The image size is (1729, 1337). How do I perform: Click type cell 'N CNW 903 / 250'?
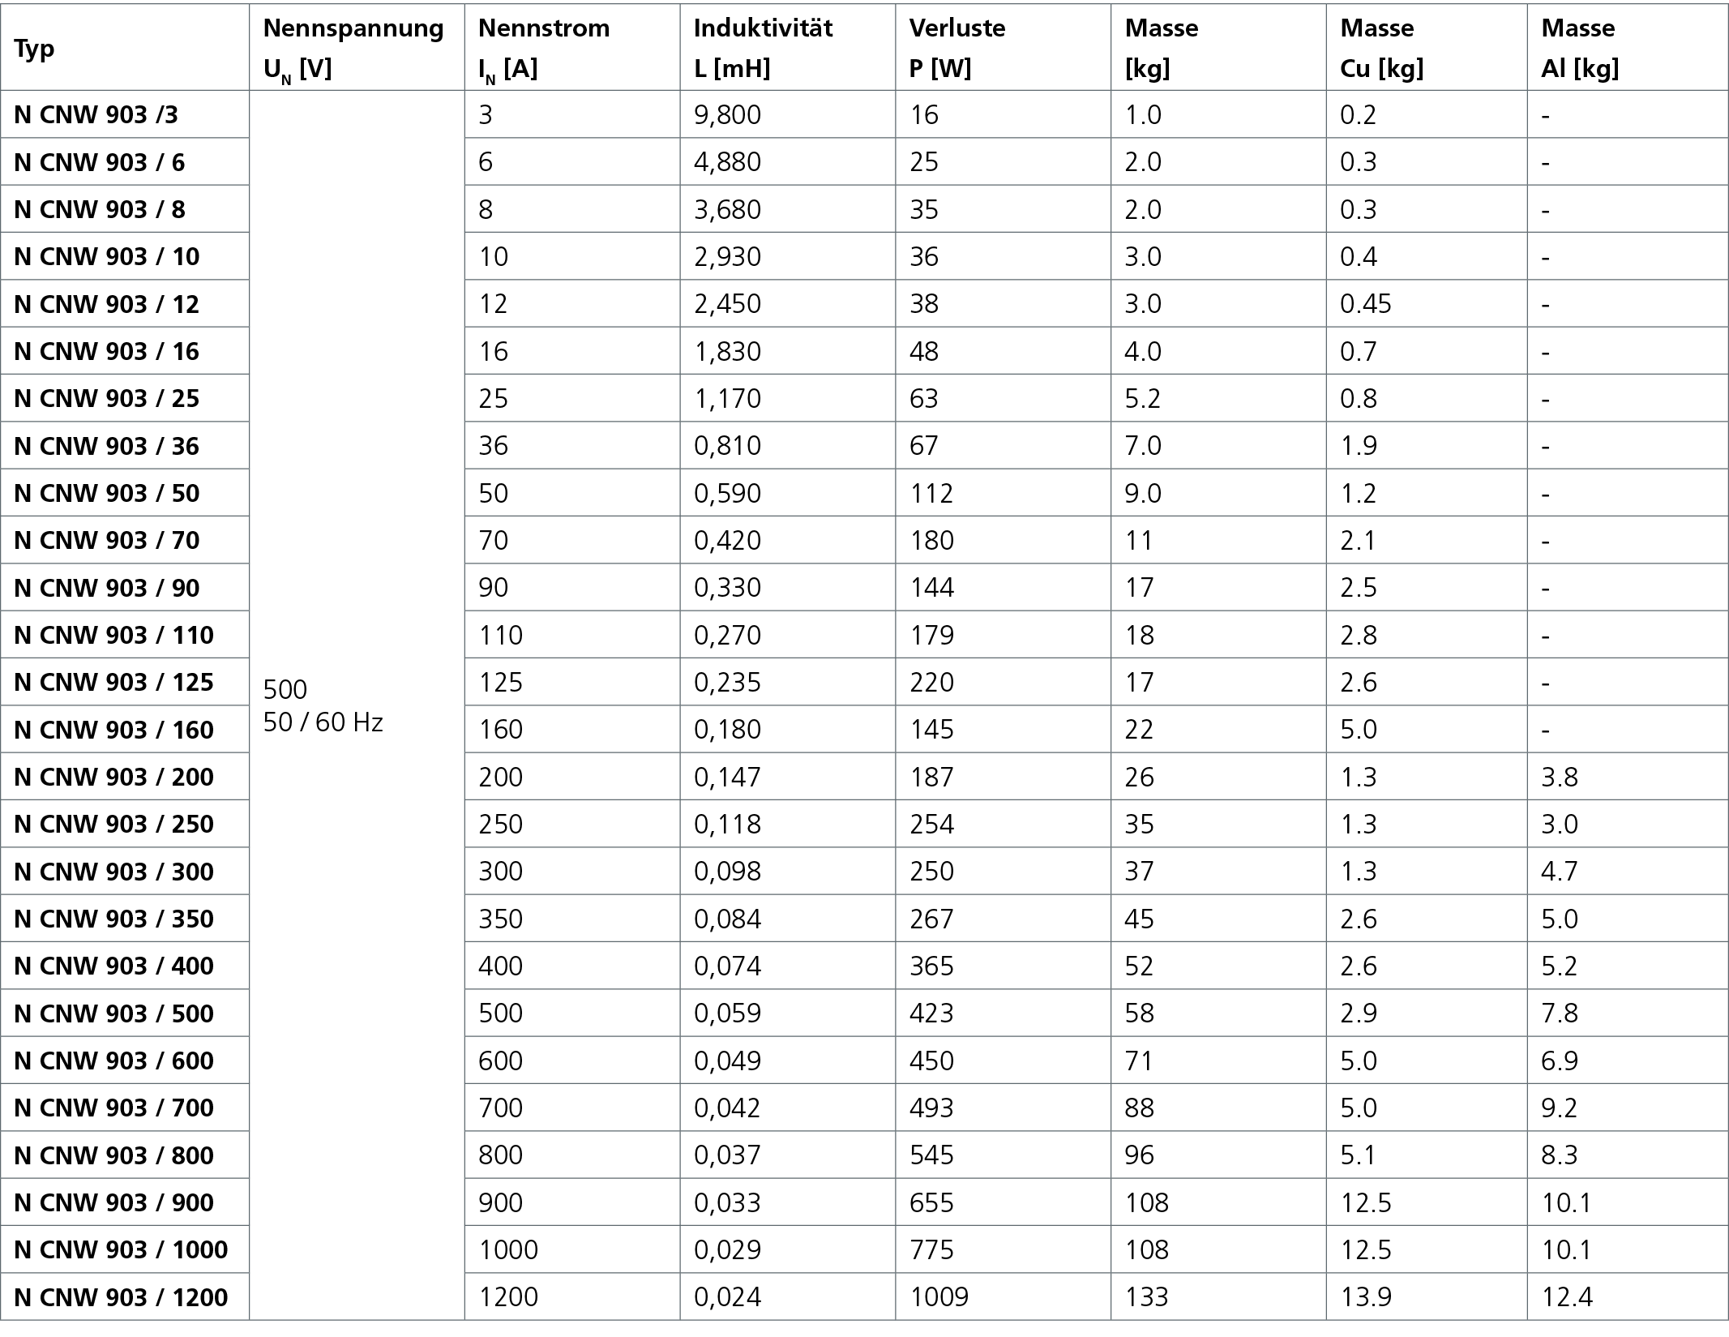[125, 824]
